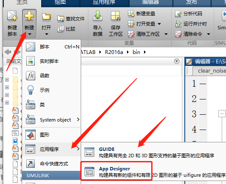Viewport: 226px width, 184px height.
Task: Expand the first folder in the file tree
Action: coord(7,79)
